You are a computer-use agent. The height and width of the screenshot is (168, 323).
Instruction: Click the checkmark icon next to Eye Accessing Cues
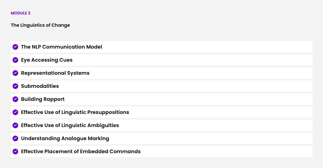[15, 60]
